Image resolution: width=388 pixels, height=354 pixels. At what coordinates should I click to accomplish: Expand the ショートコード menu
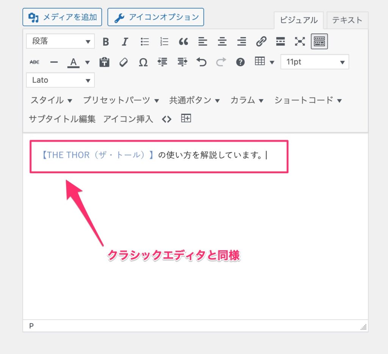pos(308,100)
